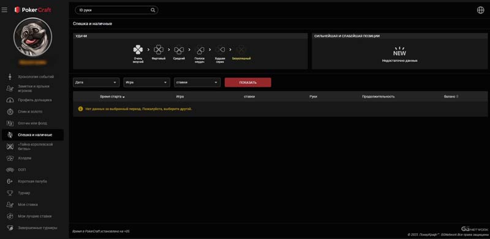This screenshot has width=490, height=239.
Task: Click the 'Спешка и наличные' sidebar icon
Action: pos(10,135)
